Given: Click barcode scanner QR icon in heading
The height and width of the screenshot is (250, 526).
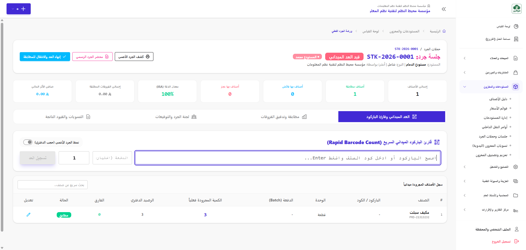Looking at the screenshot, I should click(x=437, y=142).
